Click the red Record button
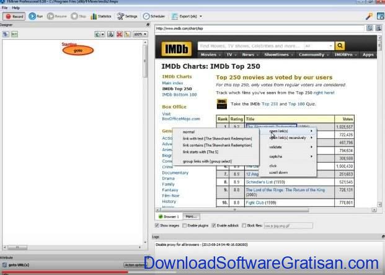 pos(14,17)
